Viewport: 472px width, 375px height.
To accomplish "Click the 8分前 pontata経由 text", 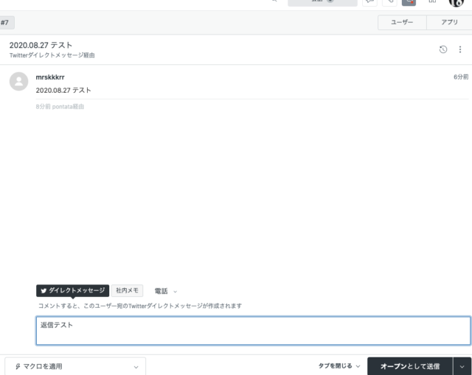I will [x=60, y=107].
